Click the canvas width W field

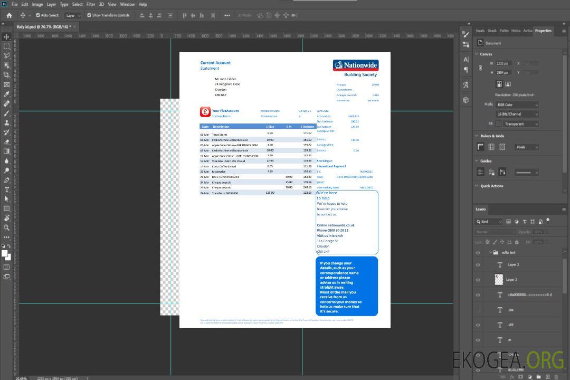pyautogui.click(x=504, y=63)
